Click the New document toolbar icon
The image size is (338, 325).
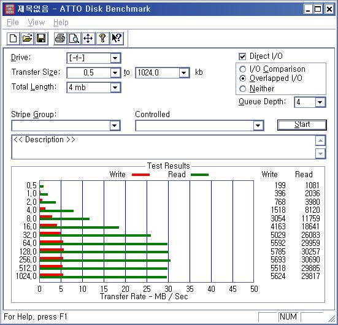pyautogui.click(x=13, y=39)
